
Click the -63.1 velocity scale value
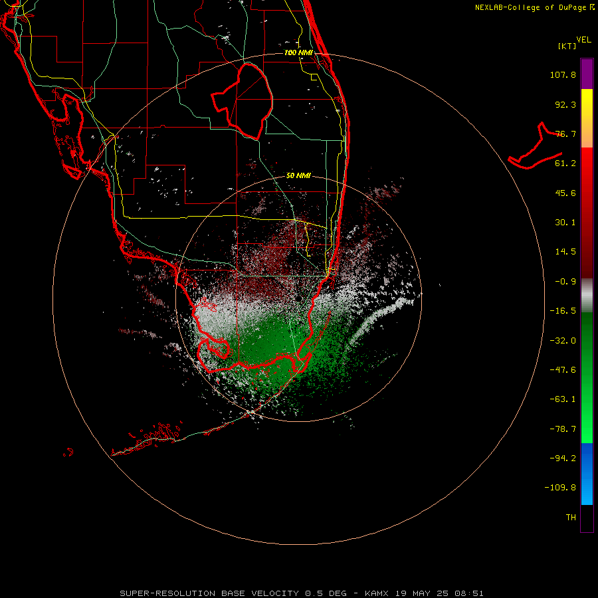tap(563, 399)
